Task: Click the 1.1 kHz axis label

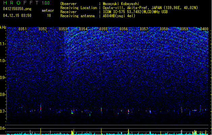Action: 3,44
